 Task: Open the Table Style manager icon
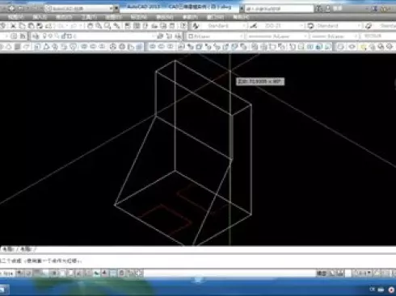(x=310, y=26)
